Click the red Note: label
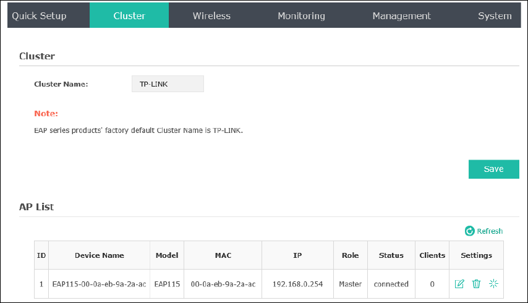This screenshot has width=528, height=303. [x=46, y=113]
